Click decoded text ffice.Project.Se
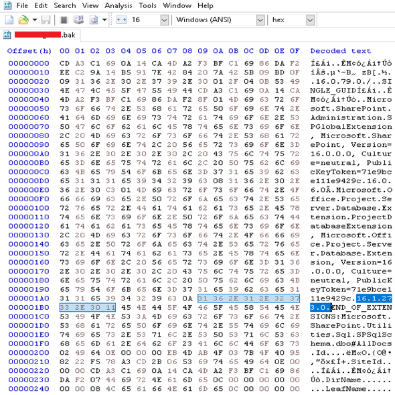 click(x=351, y=199)
